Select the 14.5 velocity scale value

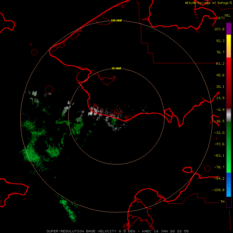tap(220, 98)
